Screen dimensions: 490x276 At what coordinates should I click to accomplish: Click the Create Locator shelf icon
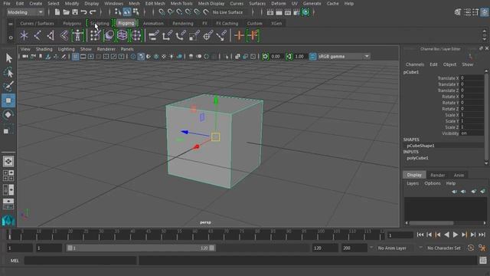tap(24, 35)
